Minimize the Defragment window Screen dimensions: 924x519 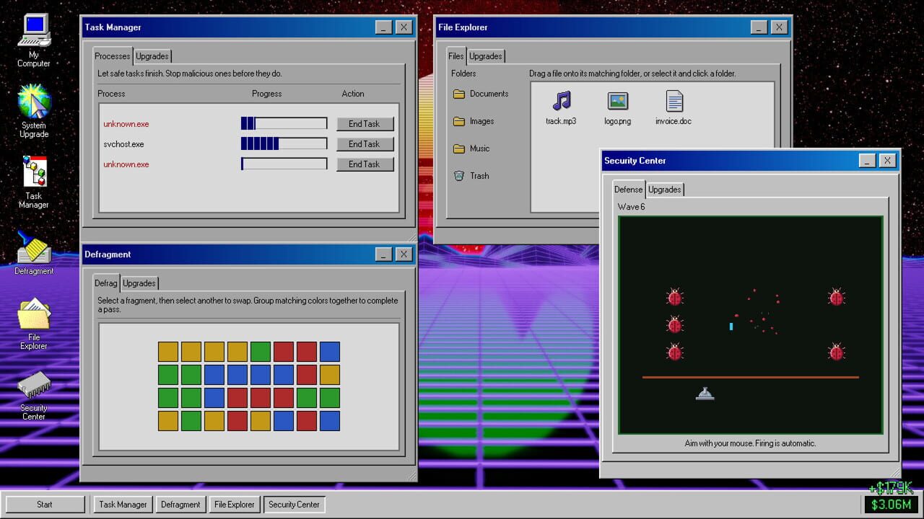click(384, 254)
